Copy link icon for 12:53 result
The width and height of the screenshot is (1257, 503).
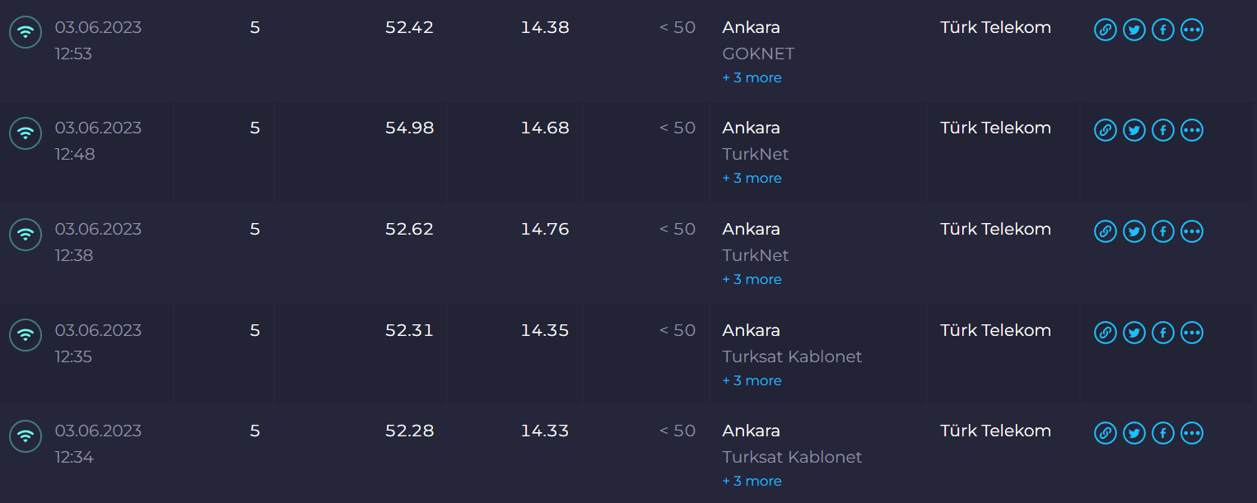tap(1105, 30)
